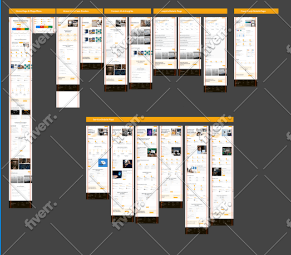
Task: Select the tall Home Page artboard
Action: coord(21,112)
